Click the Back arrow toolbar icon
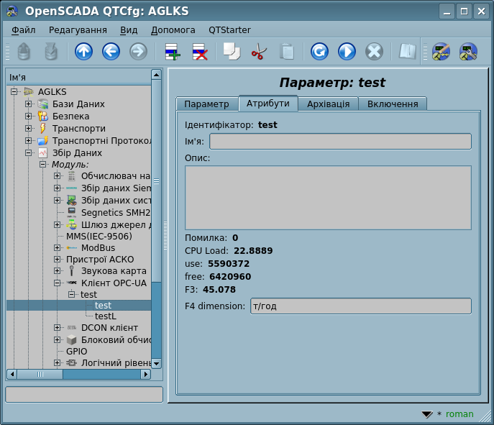Screen dimensions: 494x425 [x=111, y=52]
